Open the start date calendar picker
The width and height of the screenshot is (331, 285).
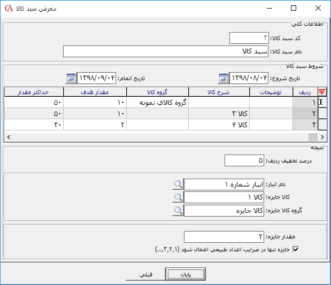(223, 78)
